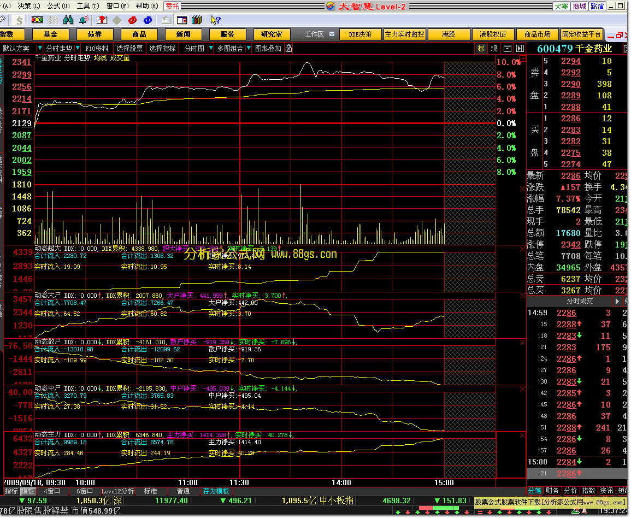Image resolution: width=631 pixels, height=518 pixels.
Task: Toggle the window layout panel icon
Action: click(182, 20)
